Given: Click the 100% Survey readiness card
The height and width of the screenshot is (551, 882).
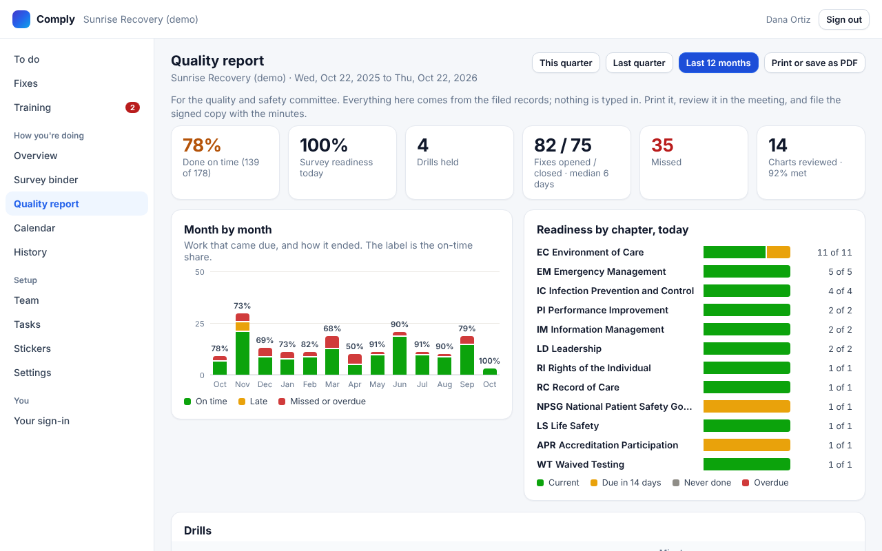Looking at the screenshot, I should [342, 163].
